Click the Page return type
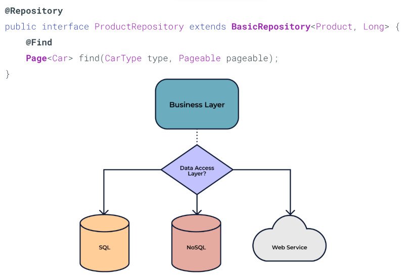This screenshot has height=279, width=411. [x=36, y=58]
